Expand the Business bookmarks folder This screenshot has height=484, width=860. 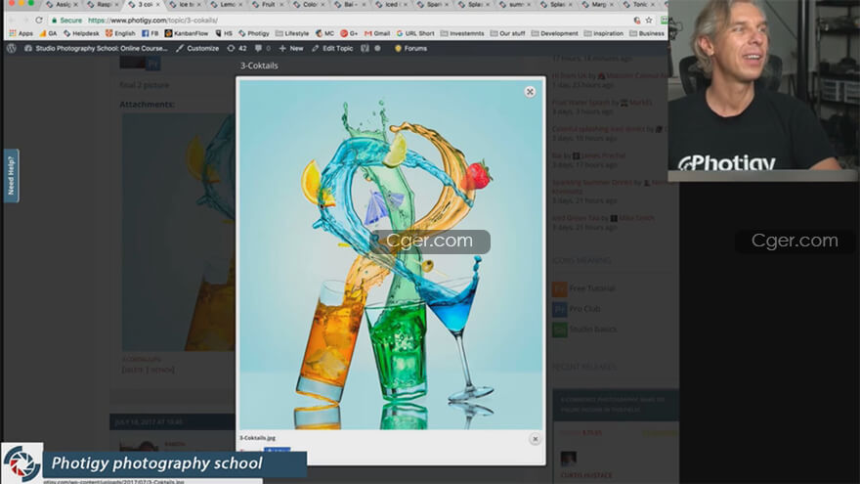pos(647,33)
